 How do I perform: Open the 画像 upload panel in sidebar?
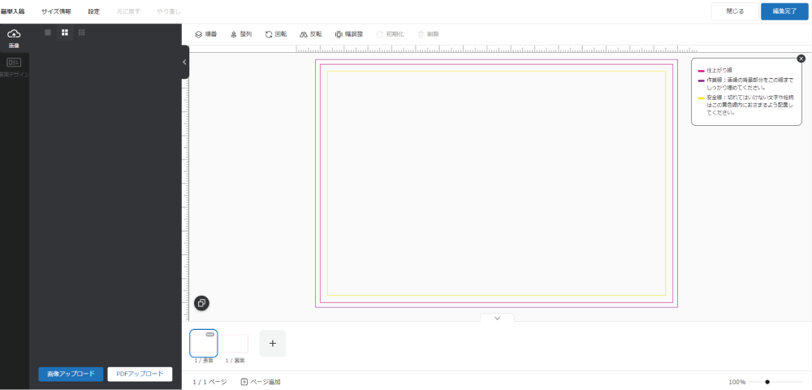click(14, 37)
